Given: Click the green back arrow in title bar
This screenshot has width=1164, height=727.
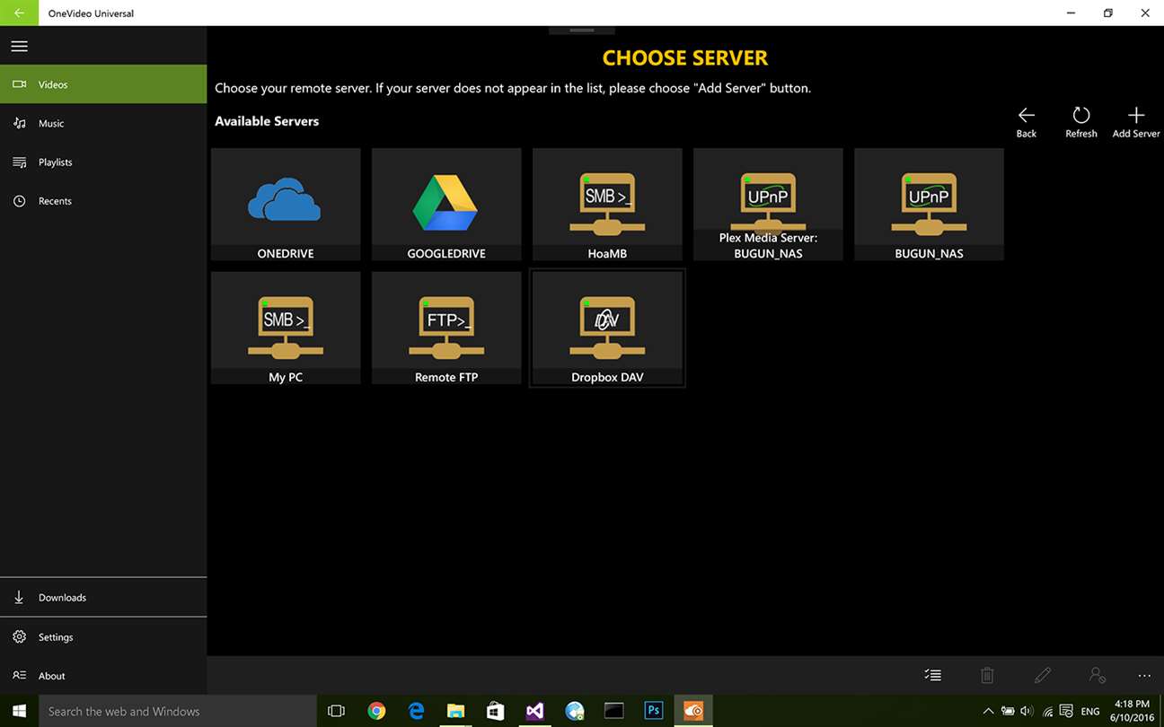Looking at the screenshot, I should click(x=19, y=13).
